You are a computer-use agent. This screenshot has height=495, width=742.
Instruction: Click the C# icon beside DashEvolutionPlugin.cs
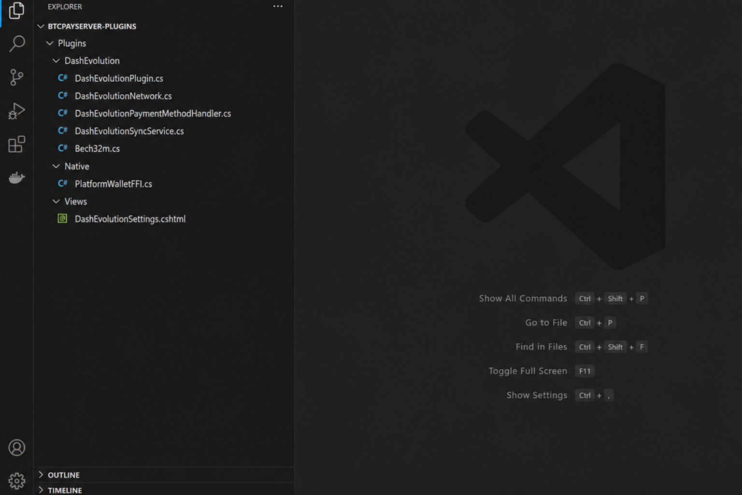pyautogui.click(x=63, y=78)
